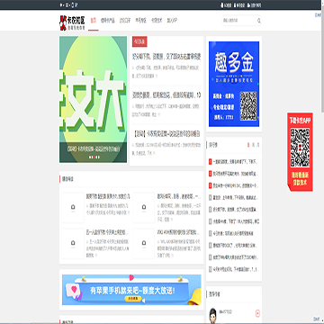
Task: Open the fifth item in the navigation menu
Action: coord(157,21)
